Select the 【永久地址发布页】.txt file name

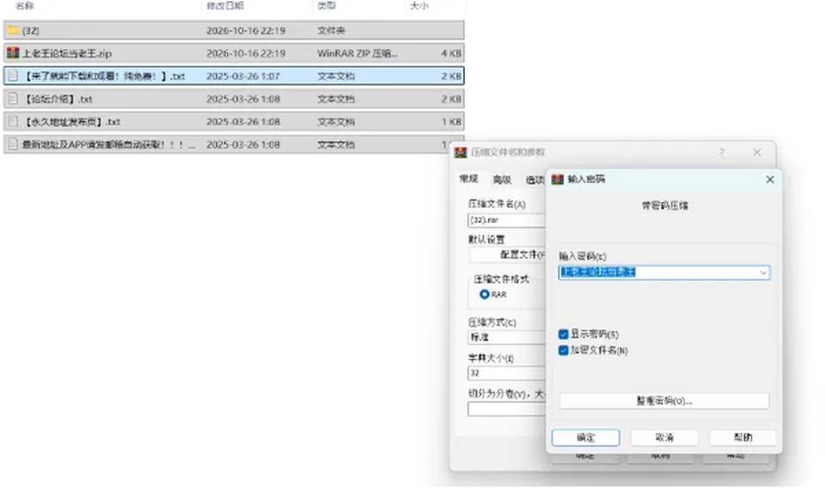71,122
